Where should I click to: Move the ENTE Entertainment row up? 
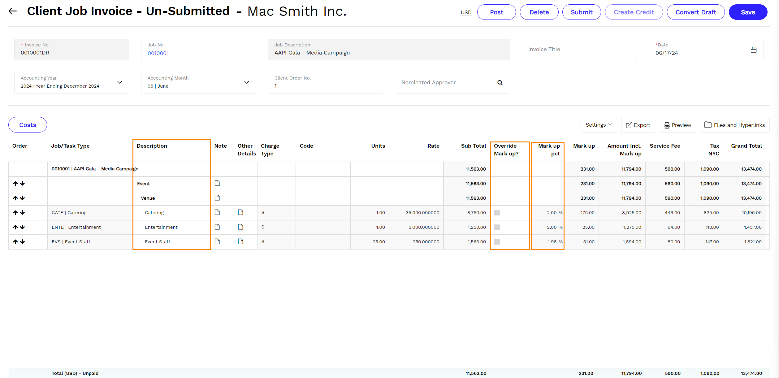tap(15, 227)
